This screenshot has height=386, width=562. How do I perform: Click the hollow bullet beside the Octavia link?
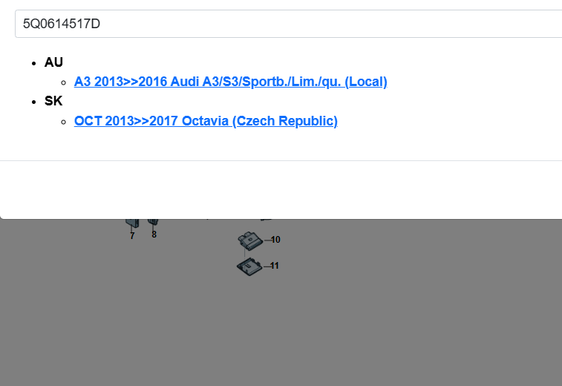pyautogui.click(x=65, y=121)
